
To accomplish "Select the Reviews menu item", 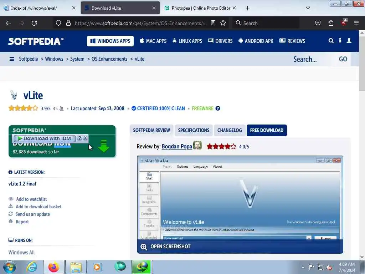I will 292,41.
